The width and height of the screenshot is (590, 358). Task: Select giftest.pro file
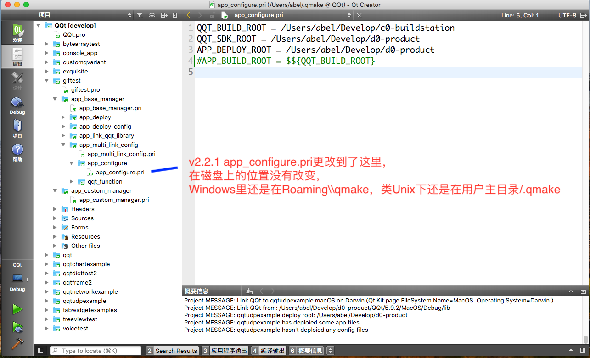[85, 90]
